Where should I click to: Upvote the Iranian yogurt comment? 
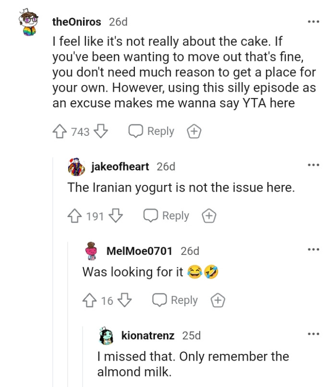(x=76, y=216)
